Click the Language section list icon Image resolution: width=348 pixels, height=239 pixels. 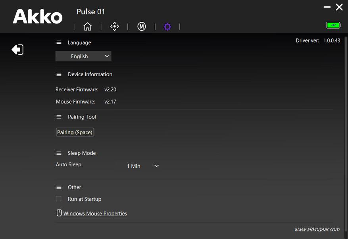pyautogui.click(x=59, y=42)
